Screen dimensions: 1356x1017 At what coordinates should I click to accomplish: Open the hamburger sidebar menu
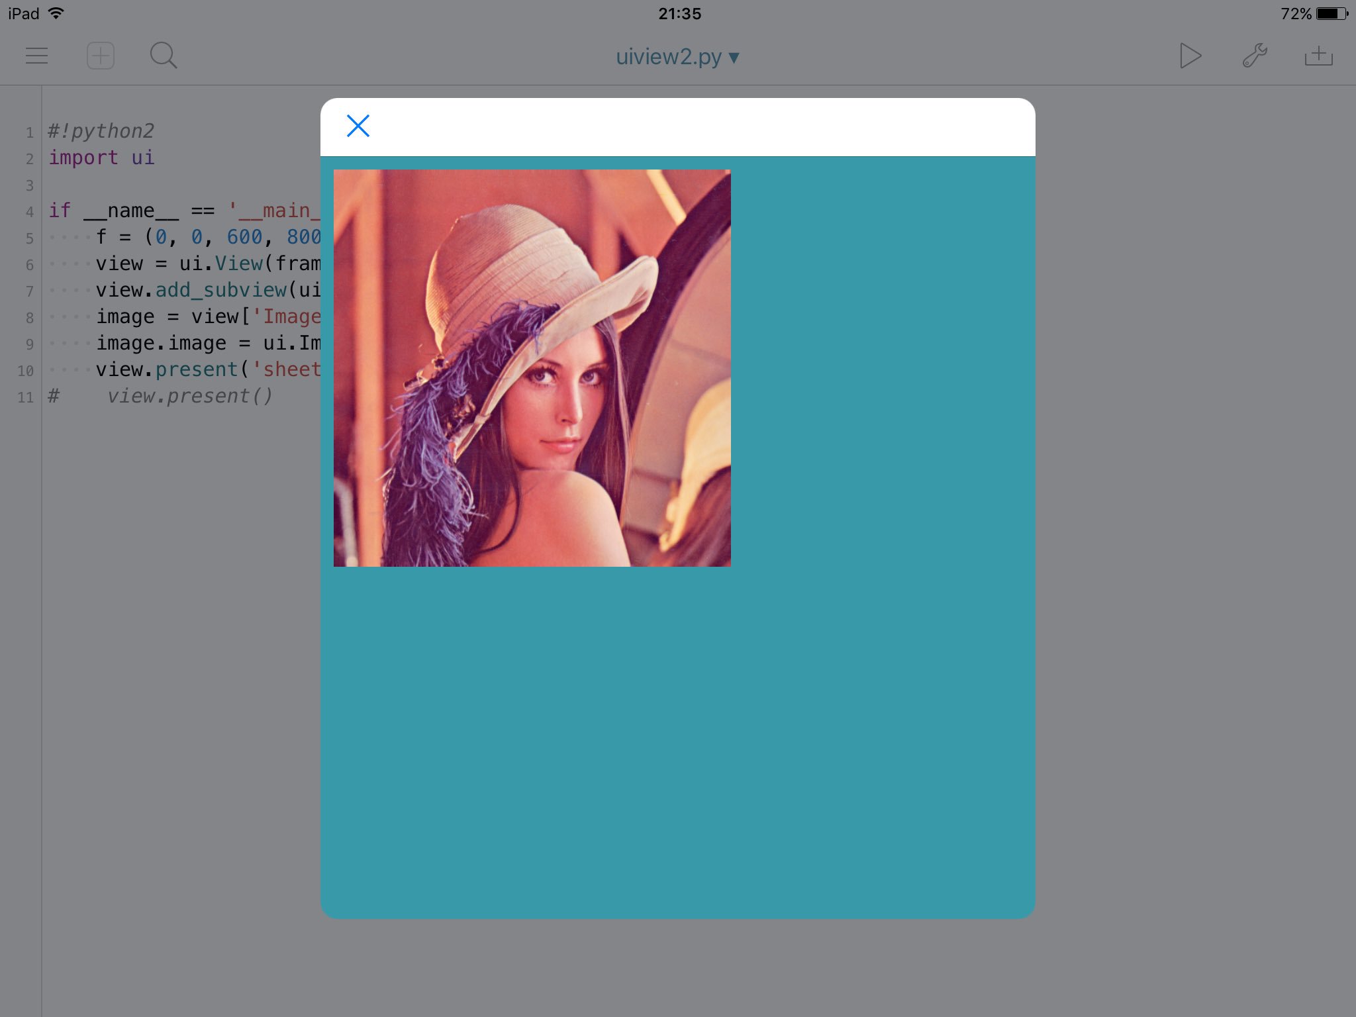(37, 56)
